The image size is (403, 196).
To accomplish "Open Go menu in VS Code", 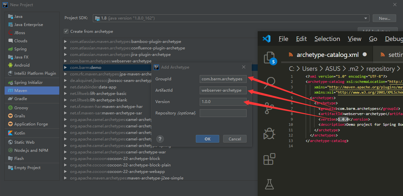I will tap(373, 39).
